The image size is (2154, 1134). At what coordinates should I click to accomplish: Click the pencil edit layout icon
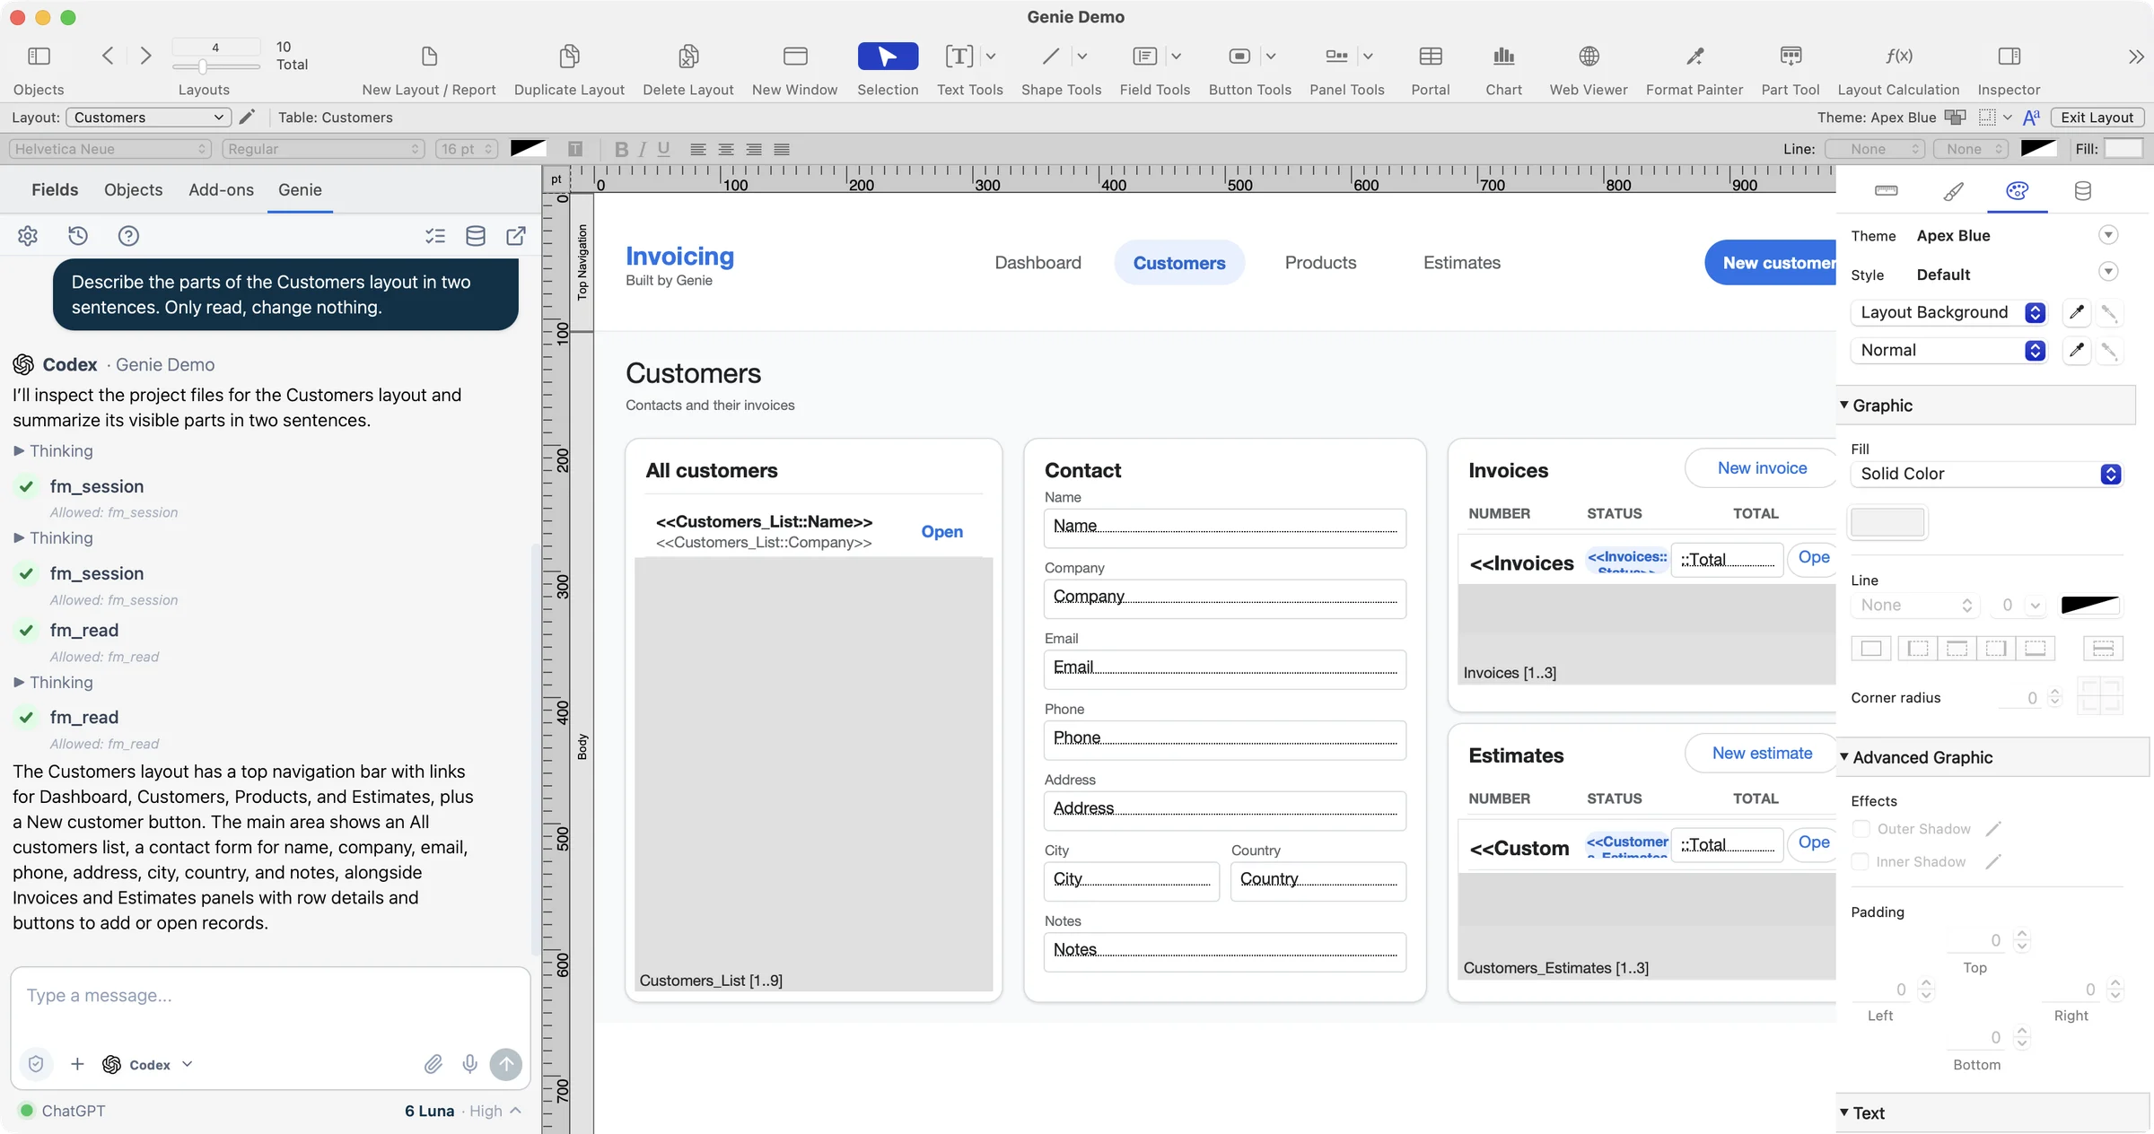[247, 117]
